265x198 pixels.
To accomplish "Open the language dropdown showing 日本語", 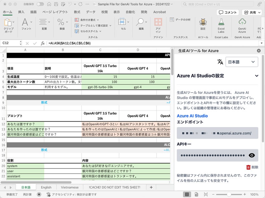I will (242, 62).
